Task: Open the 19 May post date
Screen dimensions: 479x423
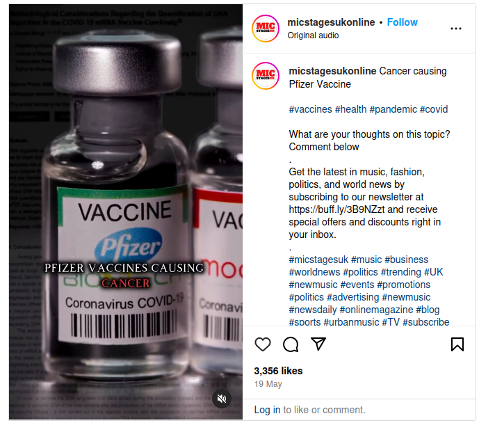Action: pos(268,384)
